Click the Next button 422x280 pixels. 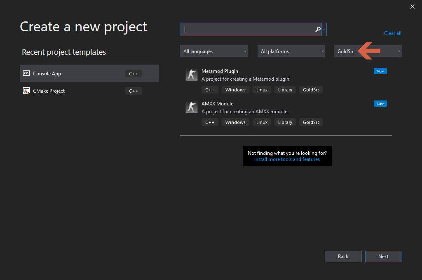[384, 257]
